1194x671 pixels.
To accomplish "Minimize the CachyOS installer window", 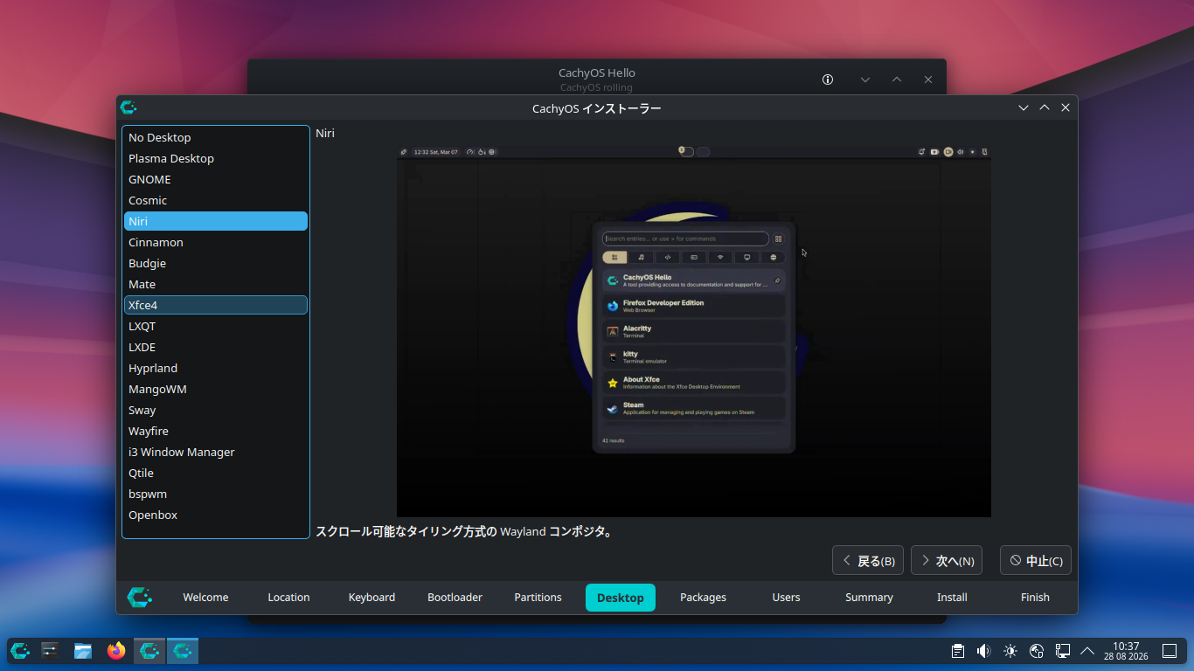I will tap(1024, 107).
